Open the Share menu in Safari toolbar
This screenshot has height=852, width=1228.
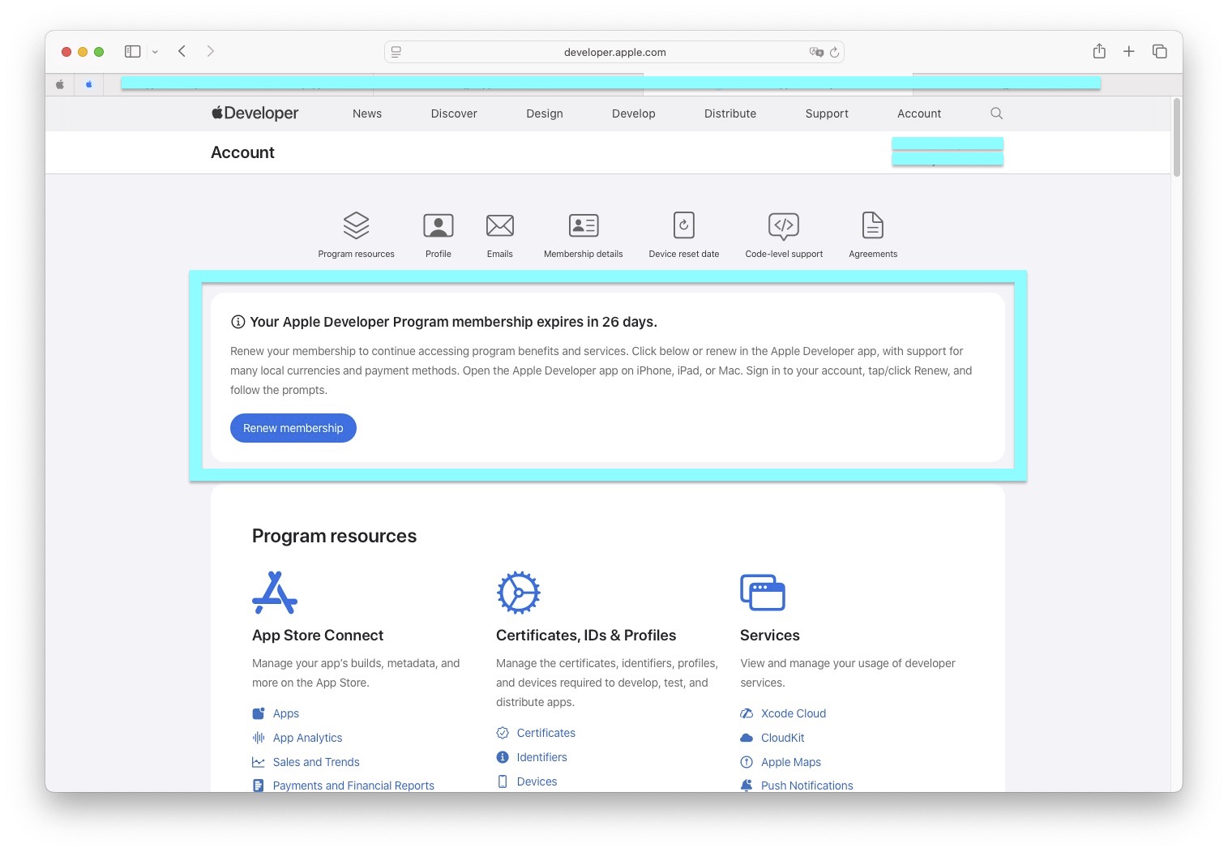click(1099, 51)
